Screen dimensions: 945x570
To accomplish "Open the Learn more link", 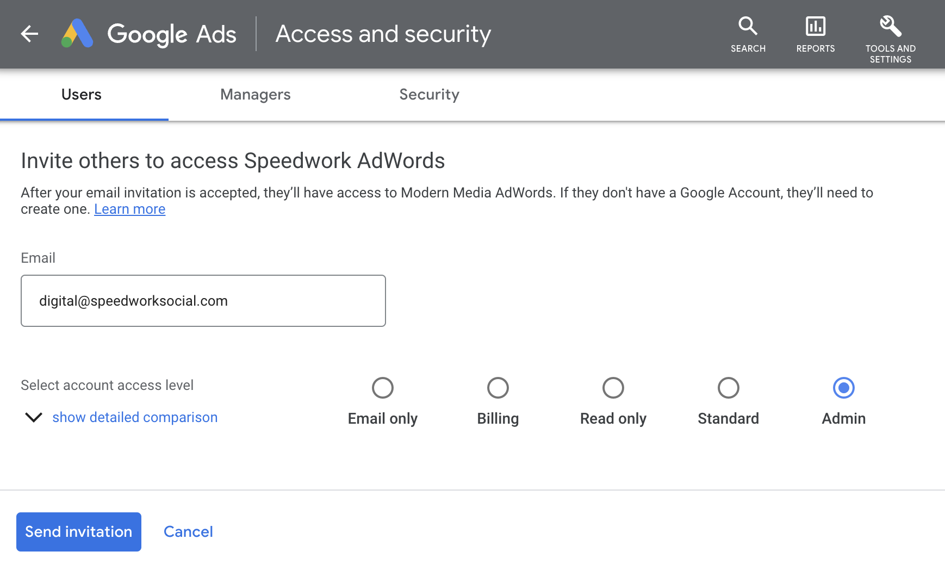I will point(129,209).
